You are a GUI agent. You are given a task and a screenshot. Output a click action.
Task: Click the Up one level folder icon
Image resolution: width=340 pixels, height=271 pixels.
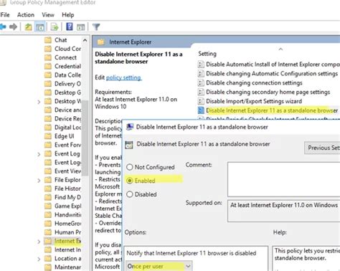(x=28, y=27)
